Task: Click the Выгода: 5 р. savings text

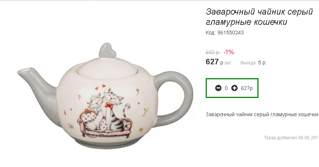Action: [x=253, y=63]
